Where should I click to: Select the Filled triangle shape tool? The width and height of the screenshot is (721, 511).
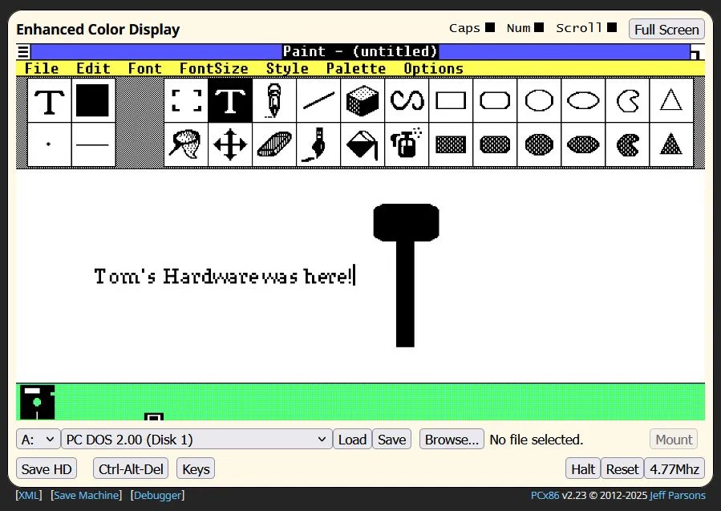click(x=671, y=144)
